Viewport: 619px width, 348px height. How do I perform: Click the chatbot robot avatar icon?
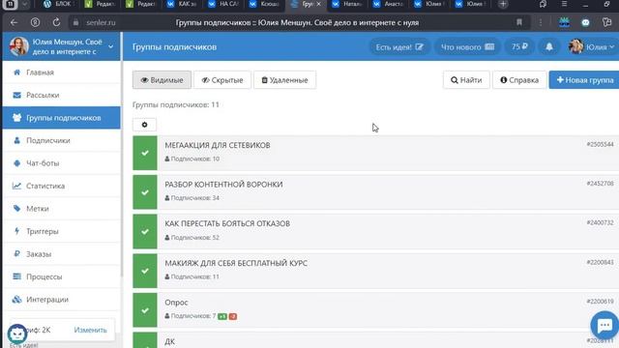(17, 333)
